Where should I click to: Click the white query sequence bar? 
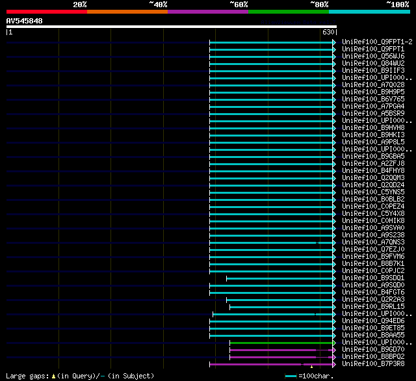click(172, 27)
